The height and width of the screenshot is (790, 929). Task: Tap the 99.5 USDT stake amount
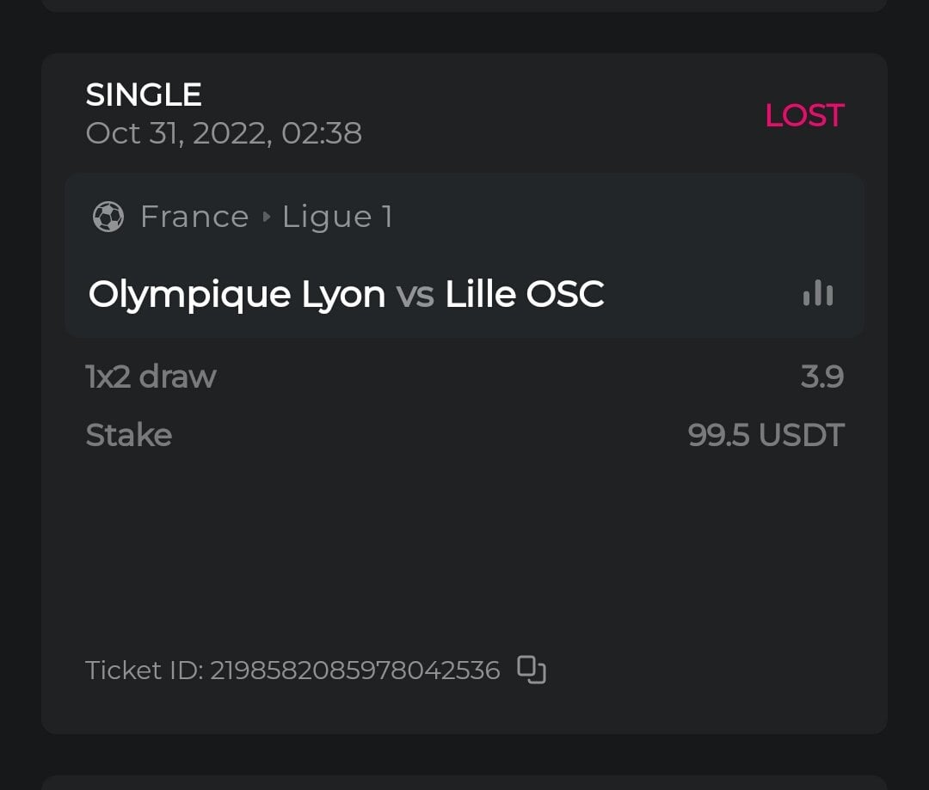pyautogui.click(x=766, y=435)
